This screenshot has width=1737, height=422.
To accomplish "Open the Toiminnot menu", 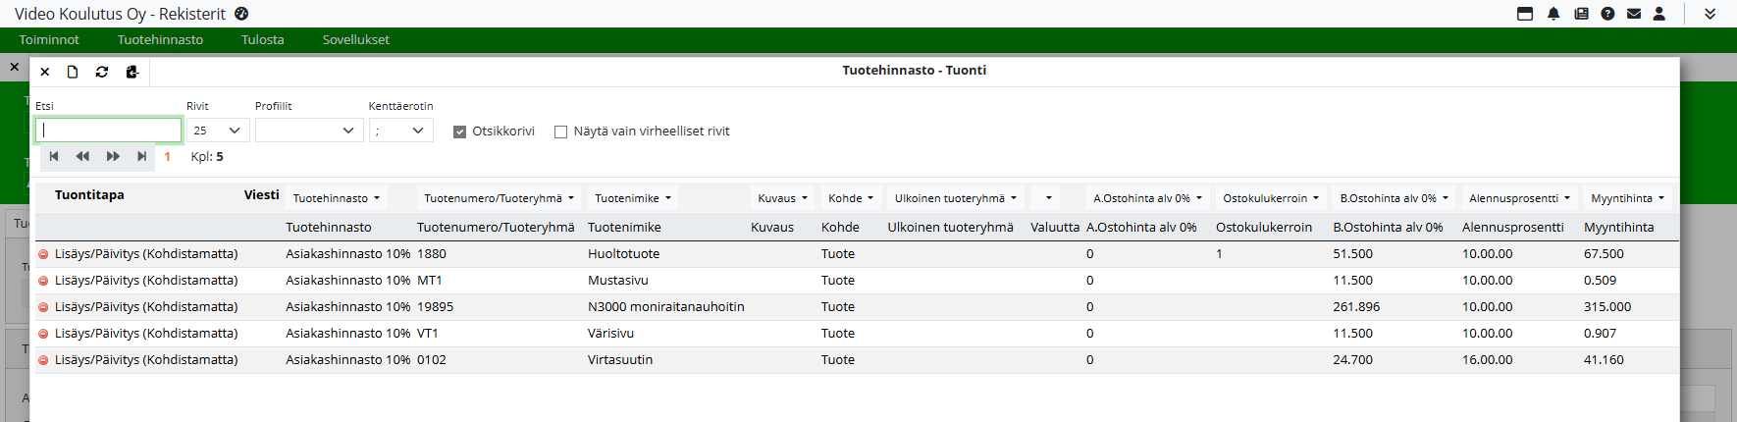I will (49, 40).
